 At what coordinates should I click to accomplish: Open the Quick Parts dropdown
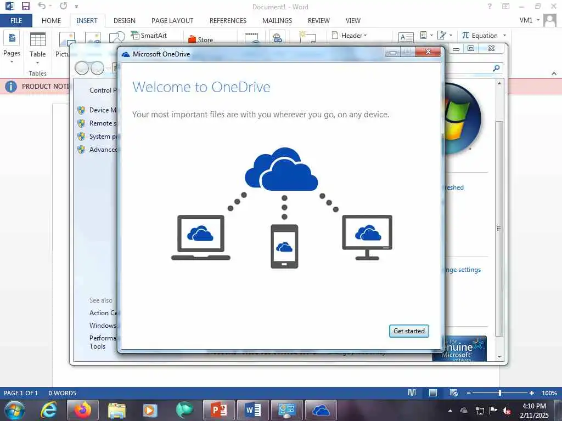click(x=426, y=35)
